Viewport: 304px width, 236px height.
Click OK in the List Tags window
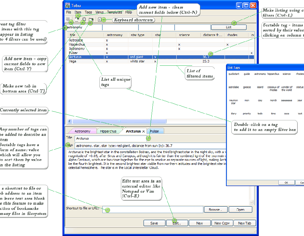286,183
